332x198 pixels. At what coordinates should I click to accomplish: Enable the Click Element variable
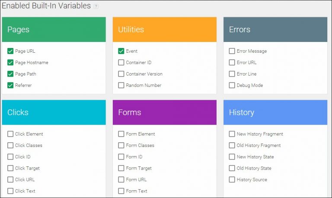[x=10, y=134]
